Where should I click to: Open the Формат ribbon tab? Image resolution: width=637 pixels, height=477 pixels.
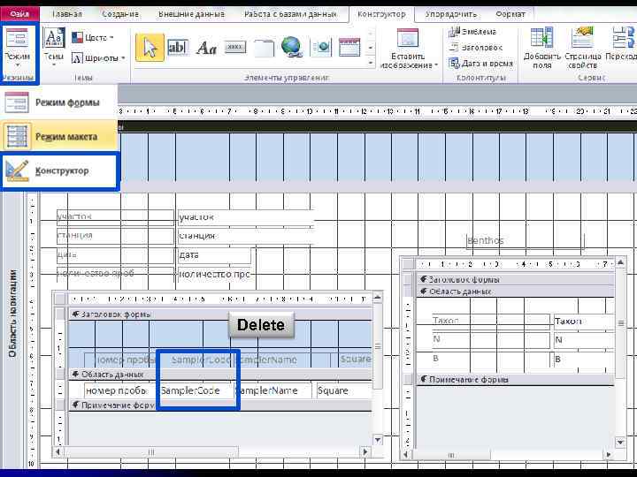[510, 14]
